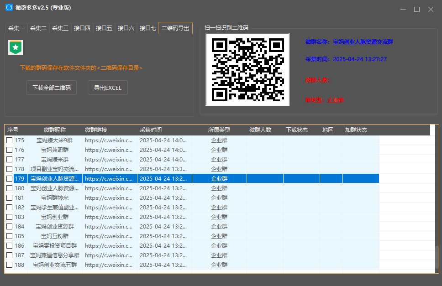This screenshot has width=442, height=286.
Task: Switch to the 接口七 tab
Action: 147,28
